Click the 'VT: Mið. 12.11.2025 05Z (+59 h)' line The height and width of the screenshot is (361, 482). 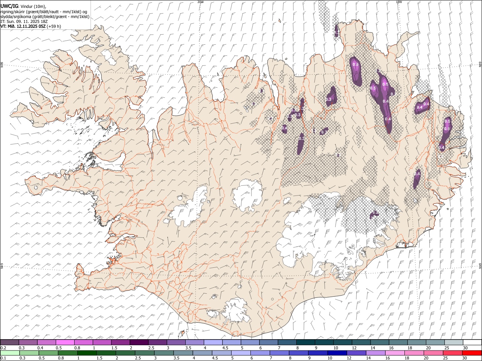(x=31, y=26)
